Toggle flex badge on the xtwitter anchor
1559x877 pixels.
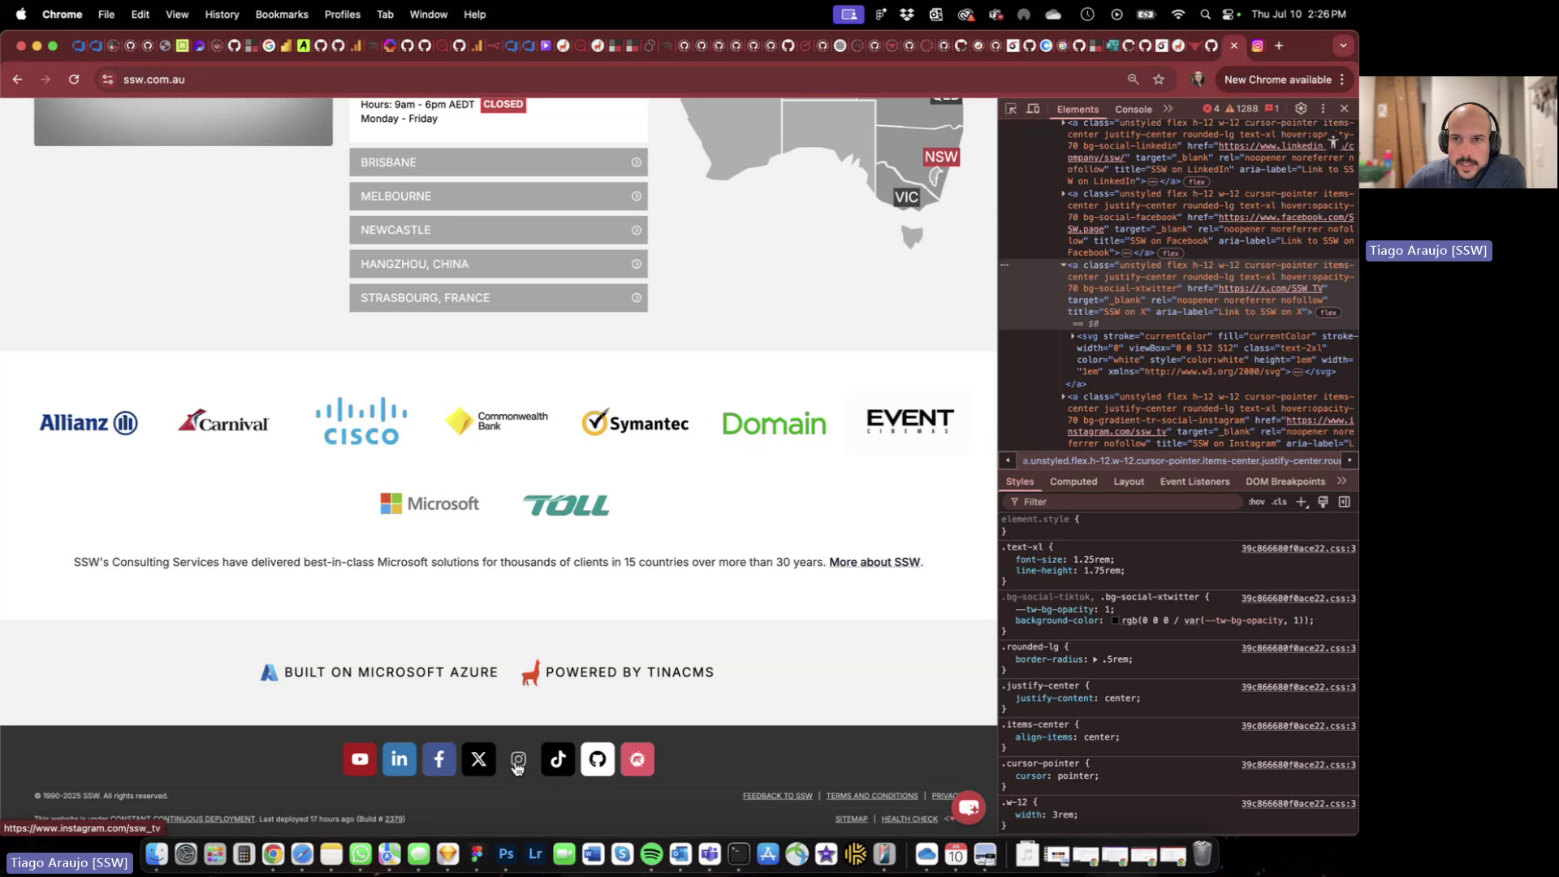tap(1329, 313)
